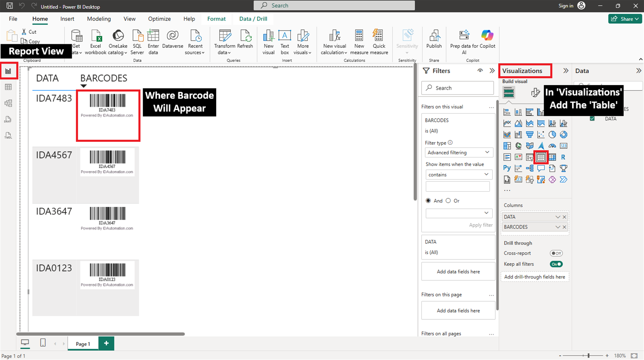The image size is (644, 360).
Task: Select the Slicer visual icon
Action: (x=530, y=157)
